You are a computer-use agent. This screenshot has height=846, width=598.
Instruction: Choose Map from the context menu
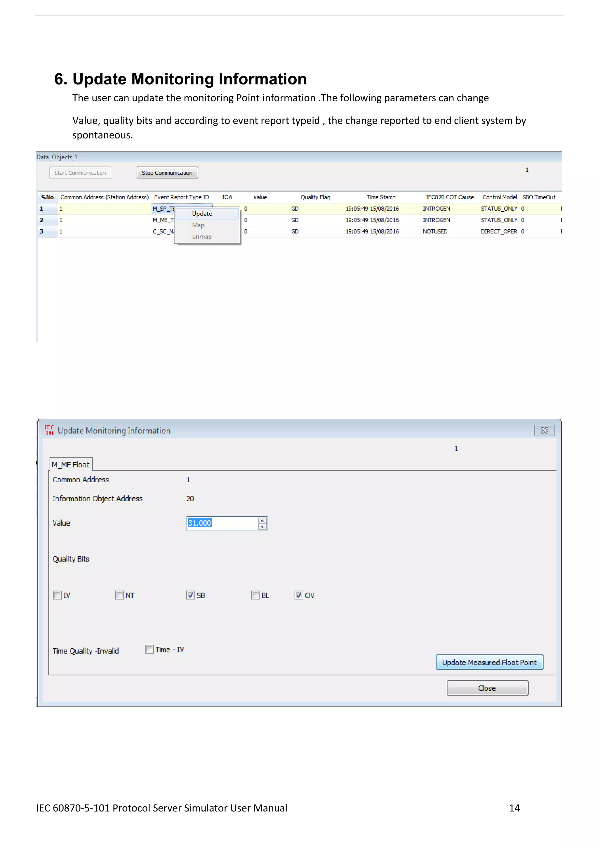pos(207,225)
